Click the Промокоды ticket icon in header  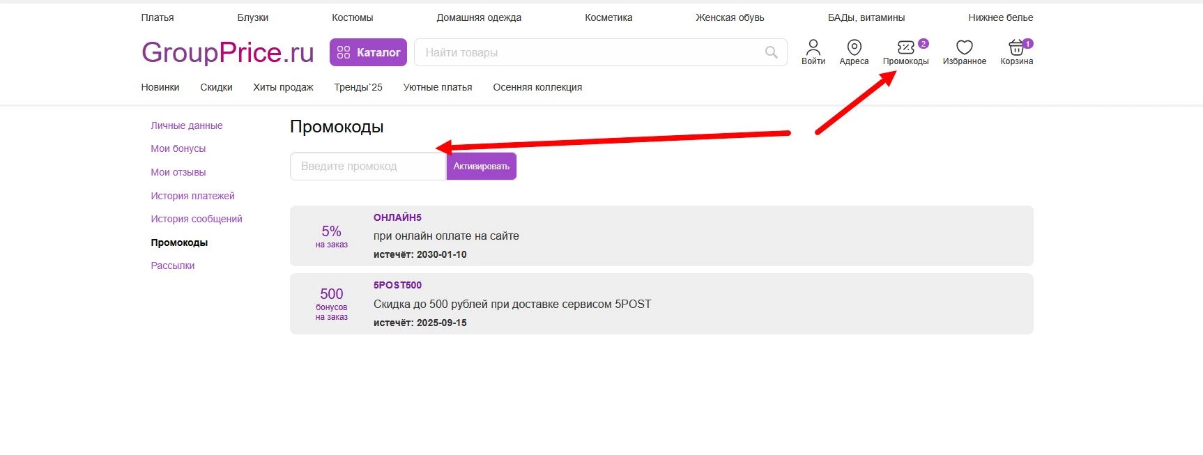(905, 47)
